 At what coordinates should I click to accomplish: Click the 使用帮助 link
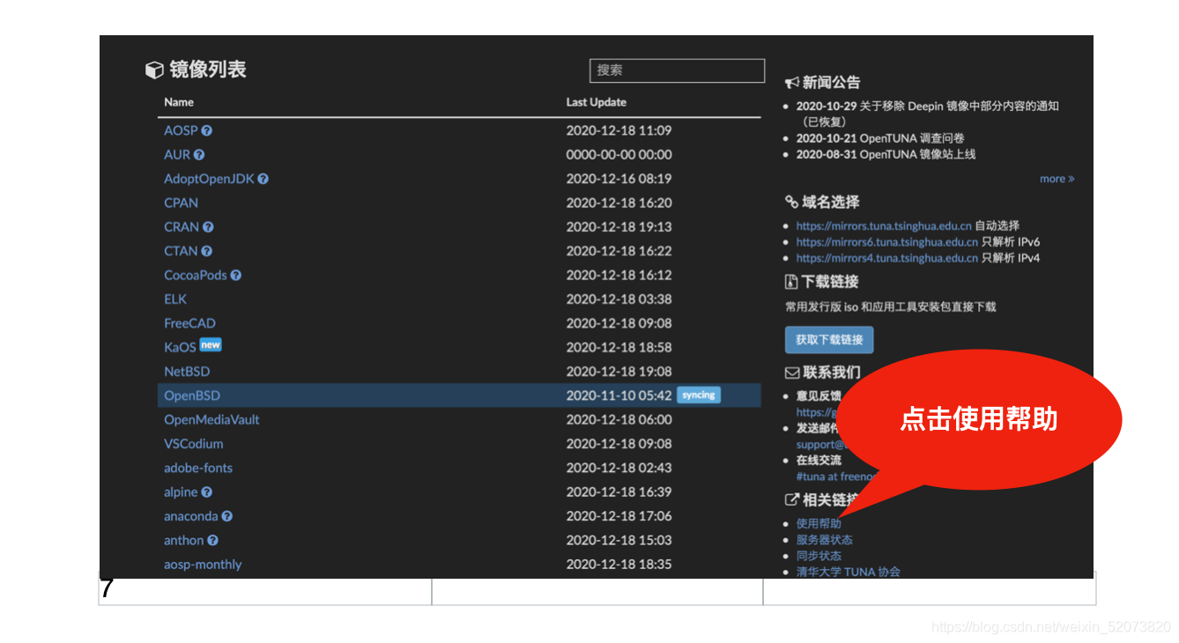coord(819,524)
